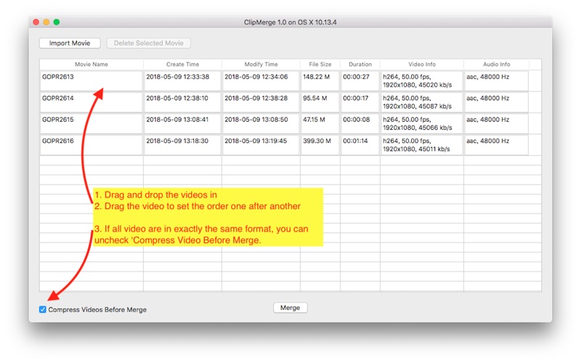The height and width of the screenshot is (363, 581).
Task: Click the File Size column header
Action: [320, 64]
